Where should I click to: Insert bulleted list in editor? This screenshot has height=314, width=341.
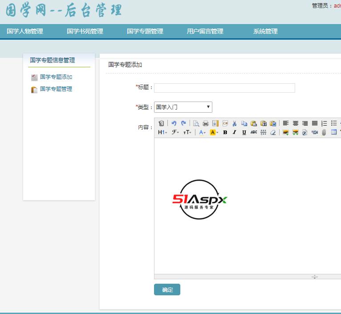pos(334,123)
